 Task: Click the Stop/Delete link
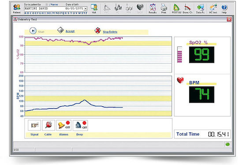coord(110,32)
